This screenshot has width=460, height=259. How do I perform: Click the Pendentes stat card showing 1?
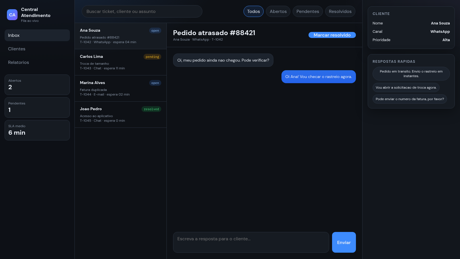tap(37, 107)
